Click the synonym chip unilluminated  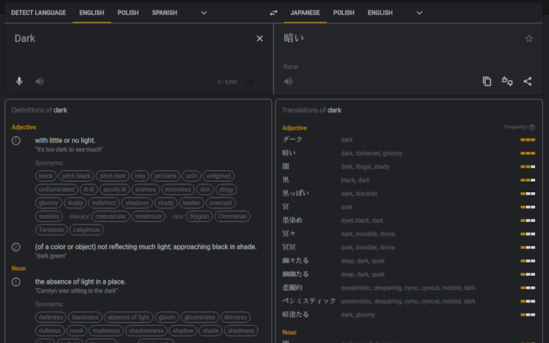(56, 189)
